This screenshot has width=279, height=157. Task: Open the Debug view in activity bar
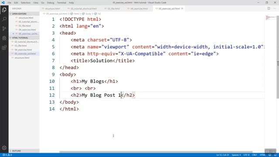pyautogui.click(x=4, y=38)
